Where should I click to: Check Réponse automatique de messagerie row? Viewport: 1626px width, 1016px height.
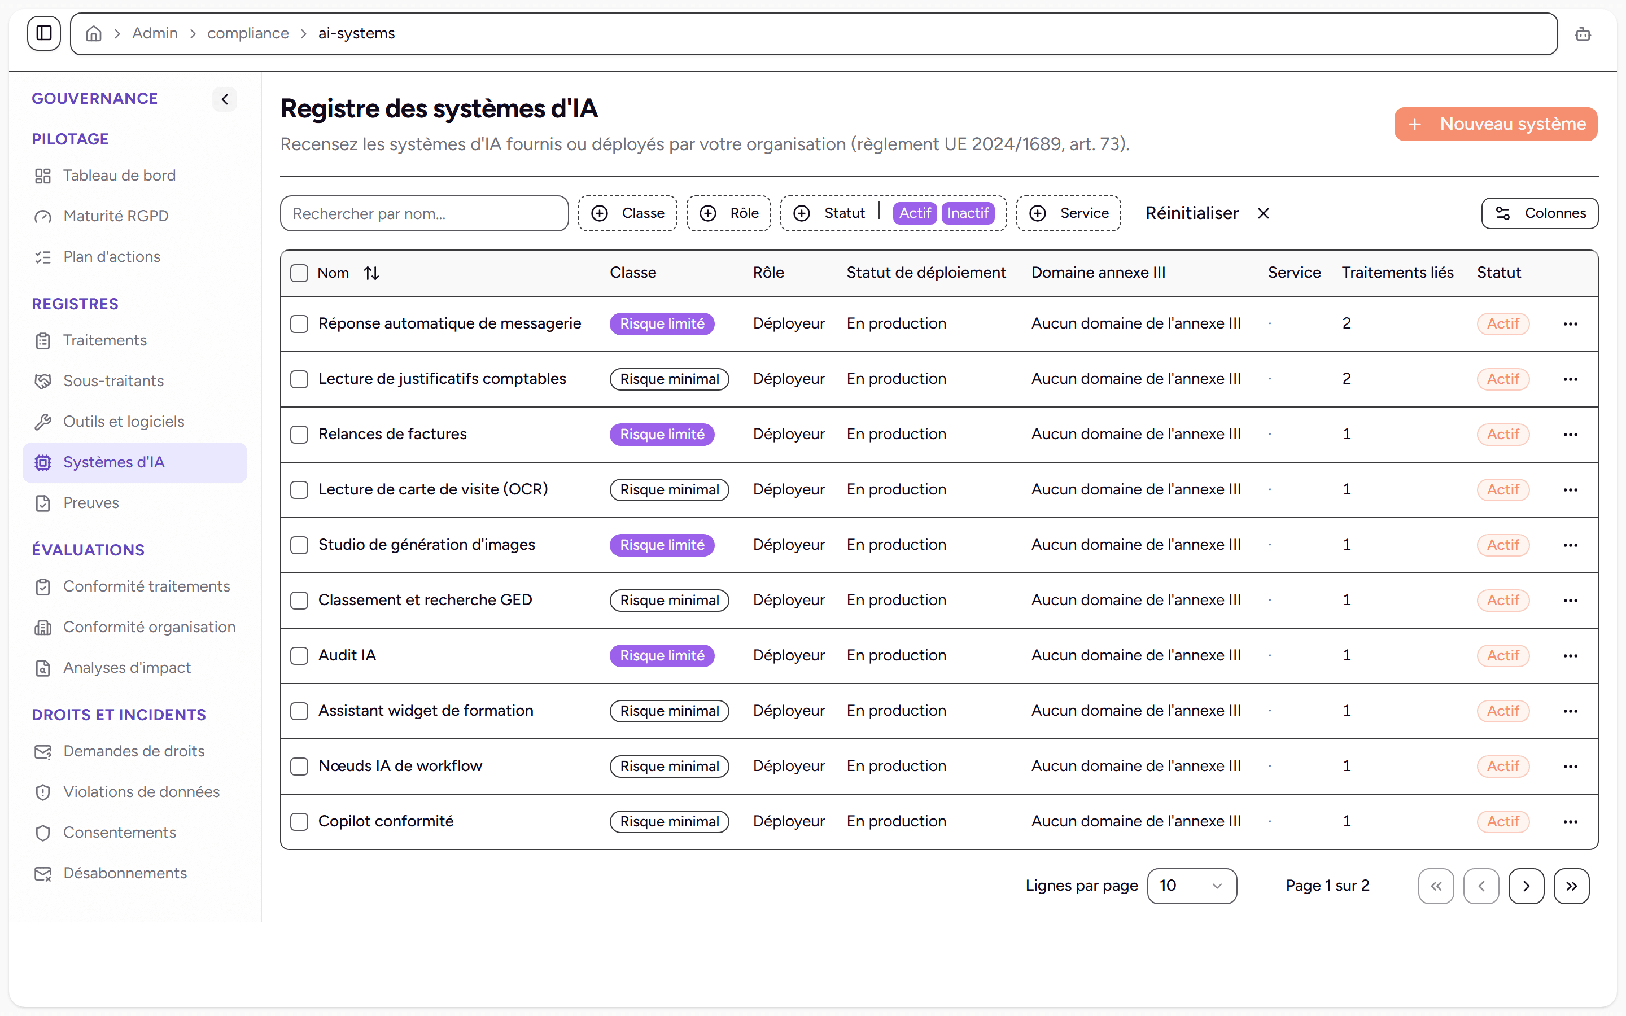click(x=299, y=324)
